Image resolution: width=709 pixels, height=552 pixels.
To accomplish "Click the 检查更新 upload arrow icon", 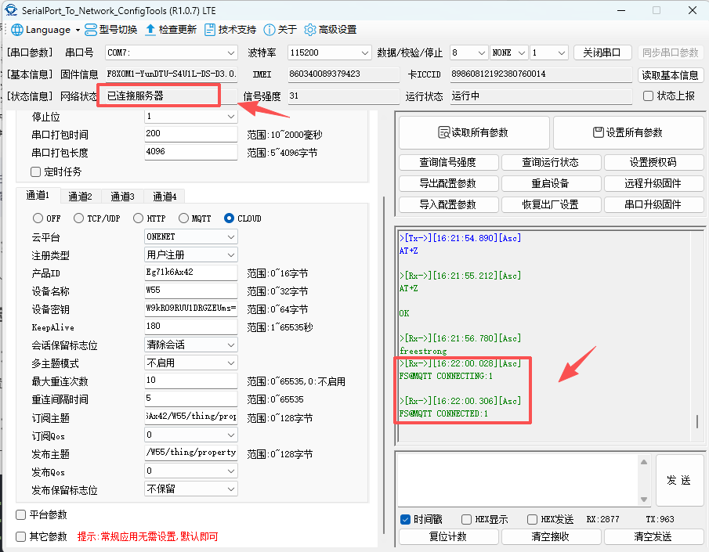I will pyautogui.click(x=150, y=30).
